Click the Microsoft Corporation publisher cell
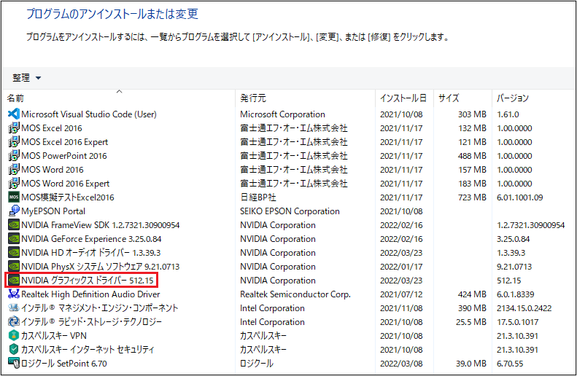The image size is (577, 376). point(282,114)
